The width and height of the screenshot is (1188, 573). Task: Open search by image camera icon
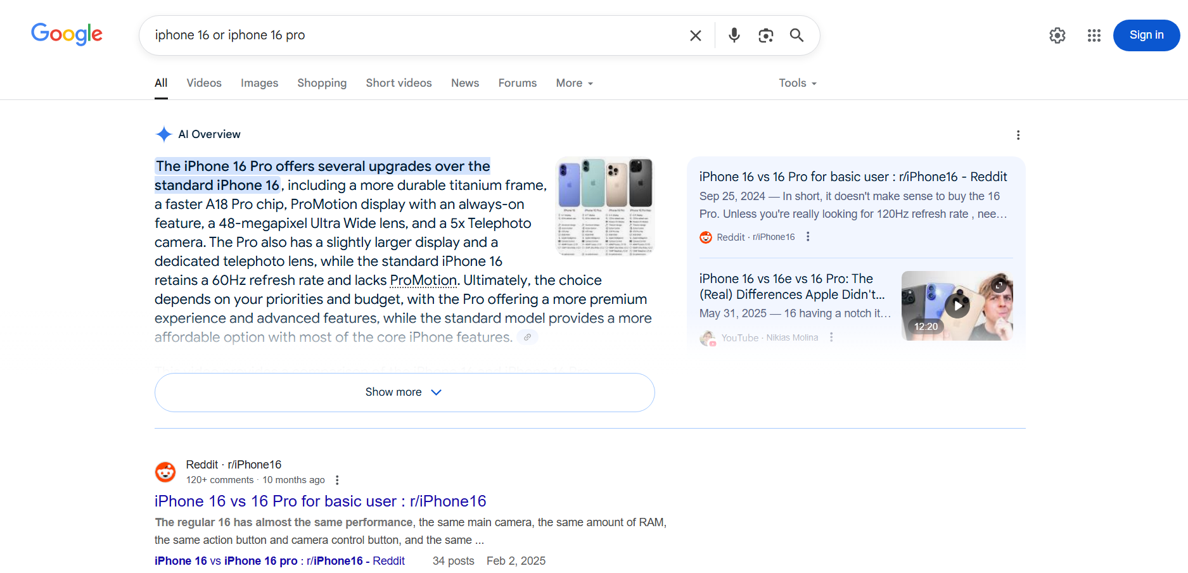[765, 35]
